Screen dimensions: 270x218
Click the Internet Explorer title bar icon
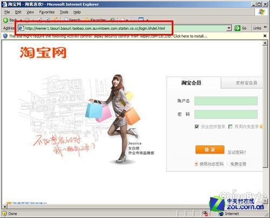(x=5, y=4)
